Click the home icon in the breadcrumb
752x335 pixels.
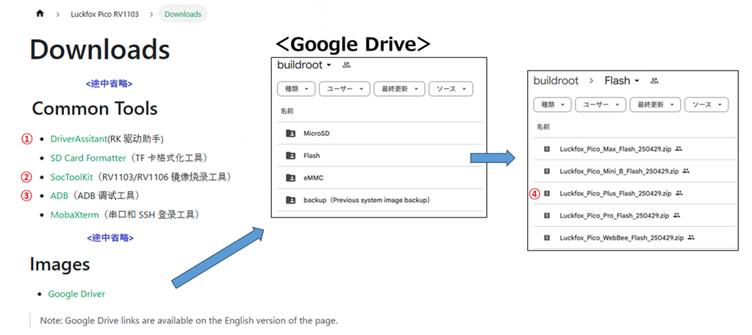[40, 14]
